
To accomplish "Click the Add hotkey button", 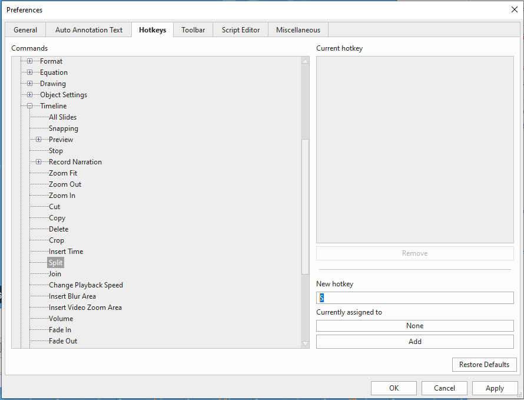I will click(x=414, y=342).
